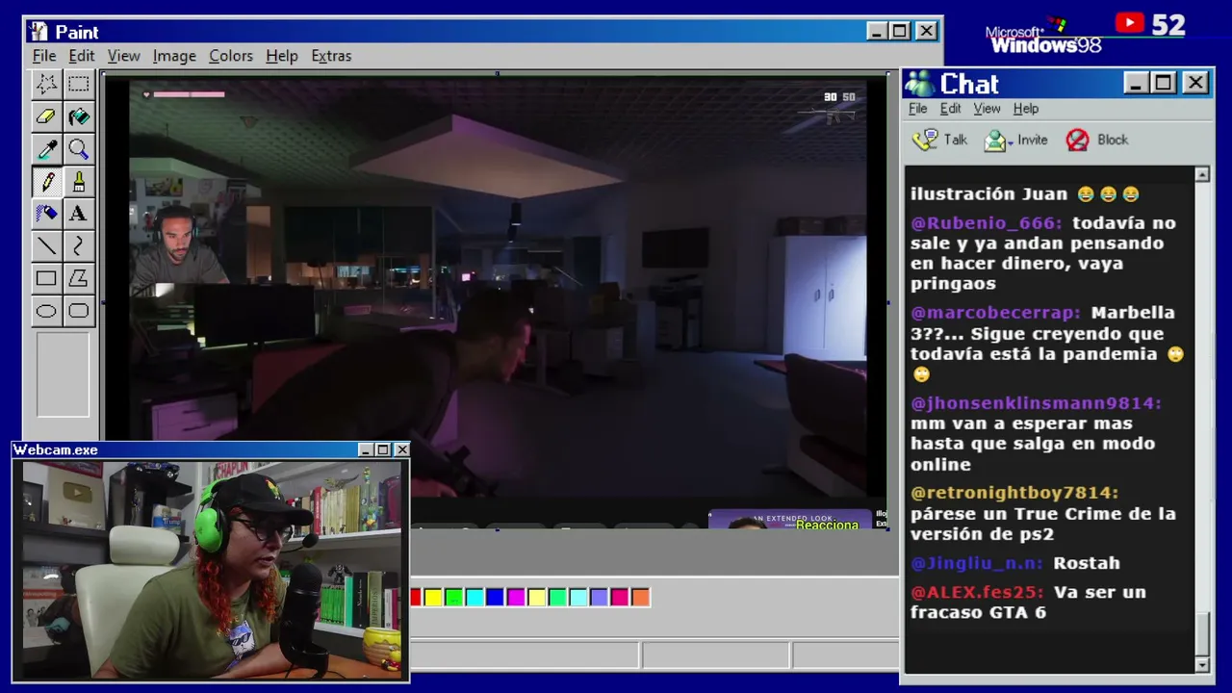This screenshot has height=693, width=1232.
Task: Click the Block button in Chat
Action: (x=1097, y=141)
